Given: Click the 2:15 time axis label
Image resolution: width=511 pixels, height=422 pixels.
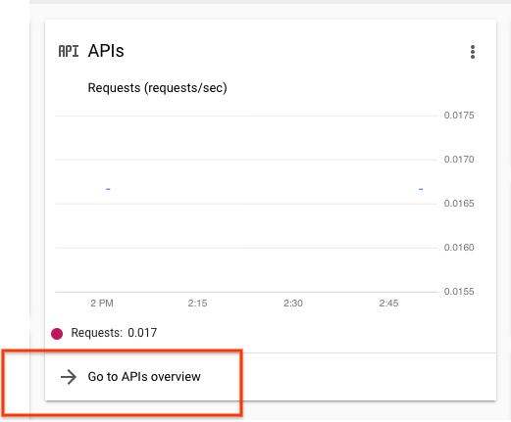Looking at the screenshot, I should click(x=197, y=304).
